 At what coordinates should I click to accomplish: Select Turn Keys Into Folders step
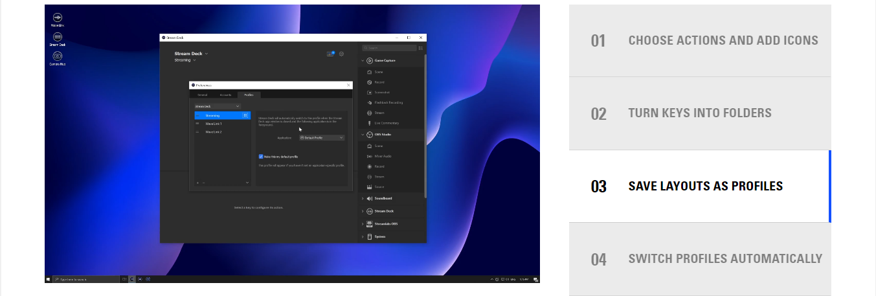point(700,113)
